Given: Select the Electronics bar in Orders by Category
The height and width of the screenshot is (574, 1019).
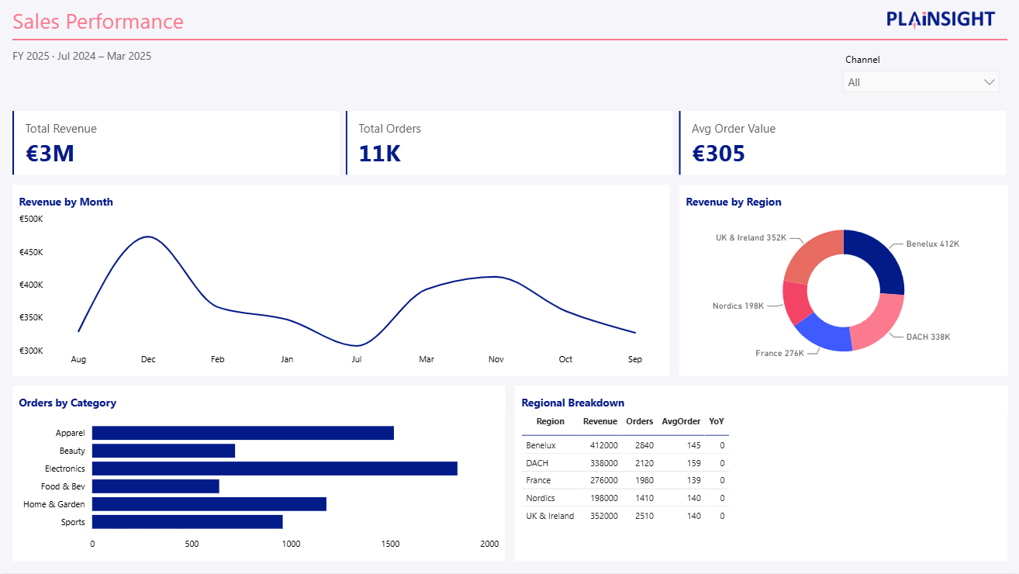Looking at the screenshot, I should click(x=275, y=469).
